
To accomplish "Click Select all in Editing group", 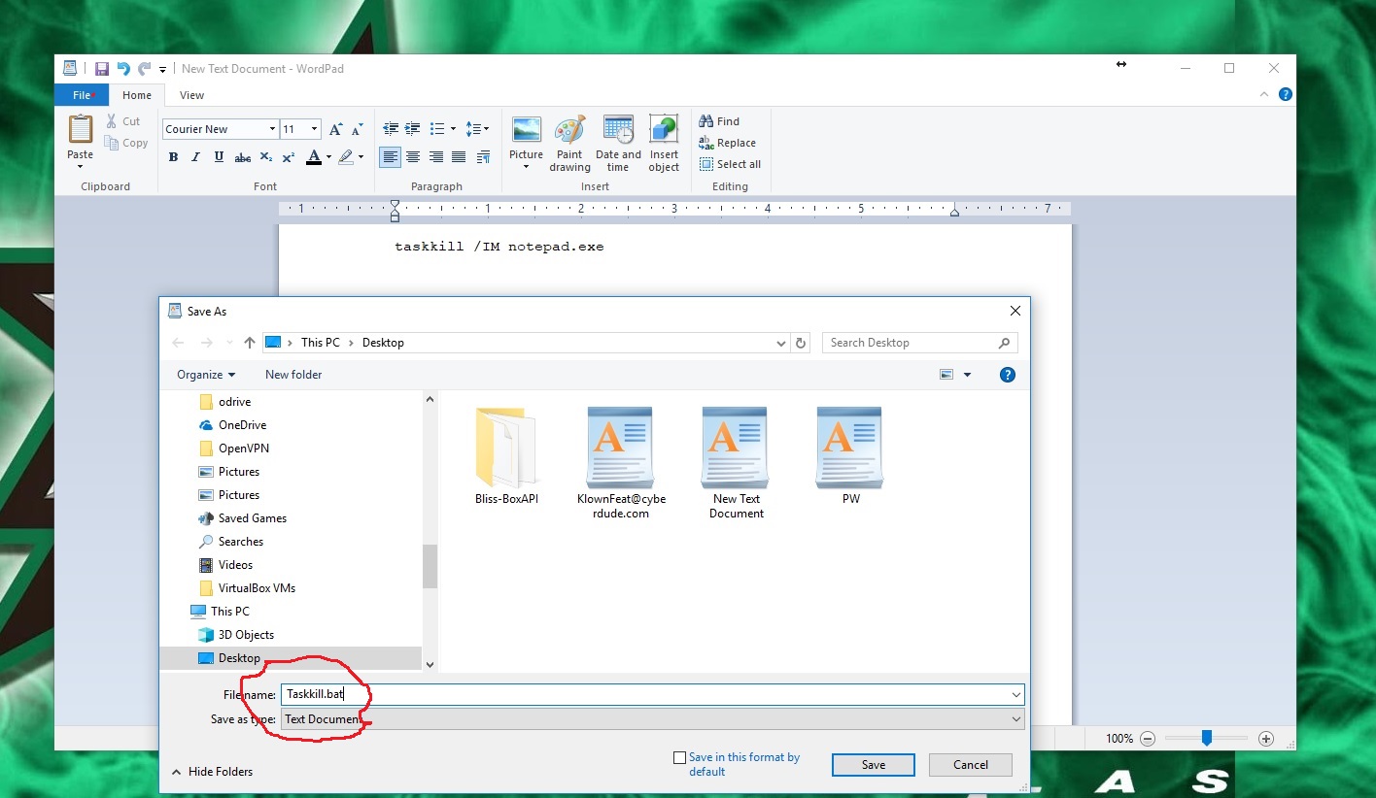I will click(730, 164).
